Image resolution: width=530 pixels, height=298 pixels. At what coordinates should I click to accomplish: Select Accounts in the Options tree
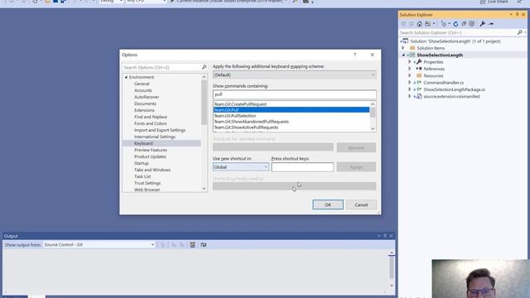click(x=143, y=90)
